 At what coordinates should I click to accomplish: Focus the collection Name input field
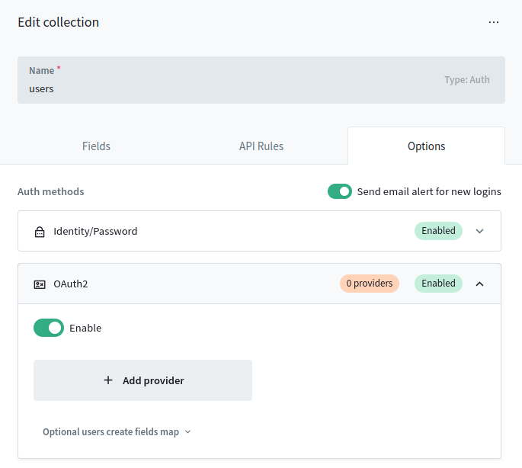tap(229, 88)
